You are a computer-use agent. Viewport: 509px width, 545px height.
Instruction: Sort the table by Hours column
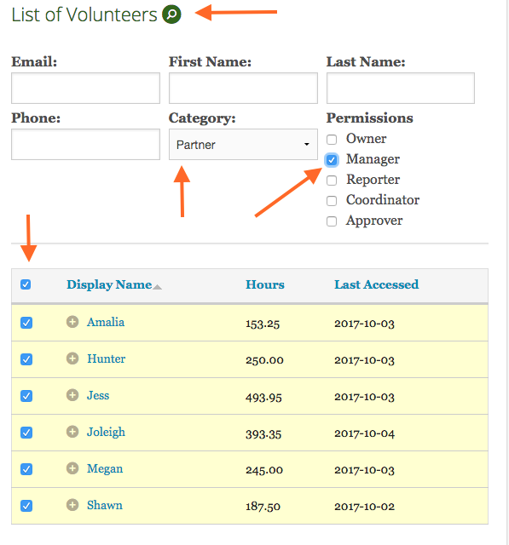point(265,284)
